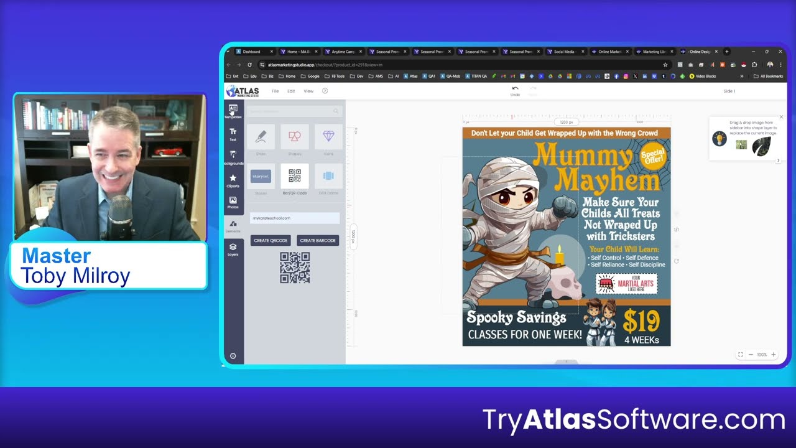
Task: Expand hidden bookmarks with double chevron
Action: [741, 77]
